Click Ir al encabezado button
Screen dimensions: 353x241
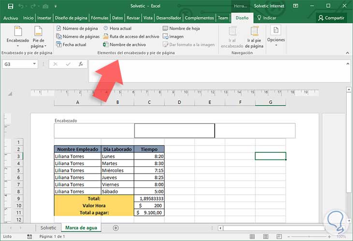[232, 37]
